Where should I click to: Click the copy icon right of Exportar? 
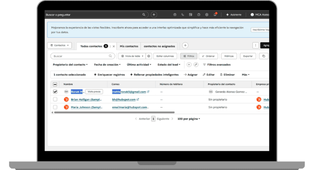pyautogui.click(x=264, y=56)
